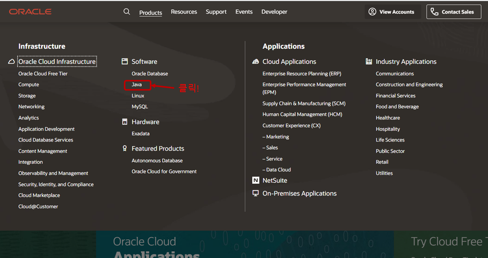Screen dimensions: 488x258
Task: Select the Sales sub-link
Action: [x=270, y=148]
